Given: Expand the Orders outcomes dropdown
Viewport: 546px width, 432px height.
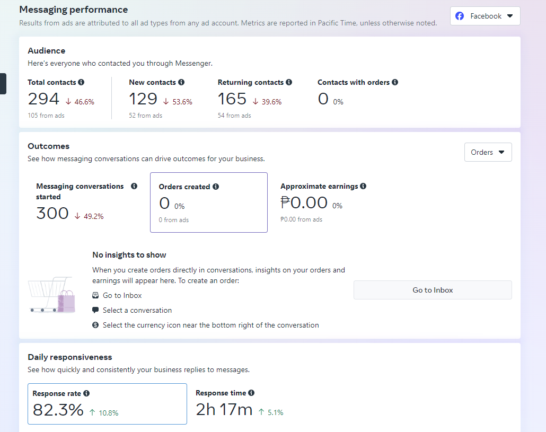Looking at the screenshot, I should [488, 152].
